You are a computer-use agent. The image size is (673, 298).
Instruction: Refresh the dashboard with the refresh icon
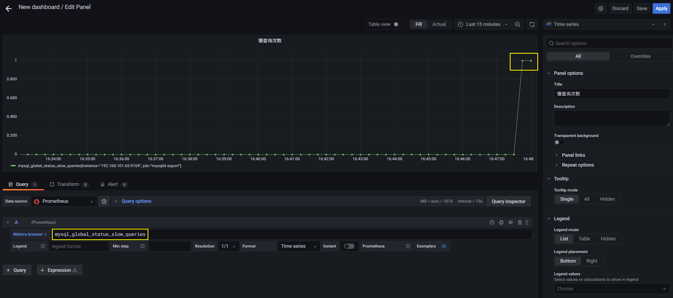(x=532, y=24)
